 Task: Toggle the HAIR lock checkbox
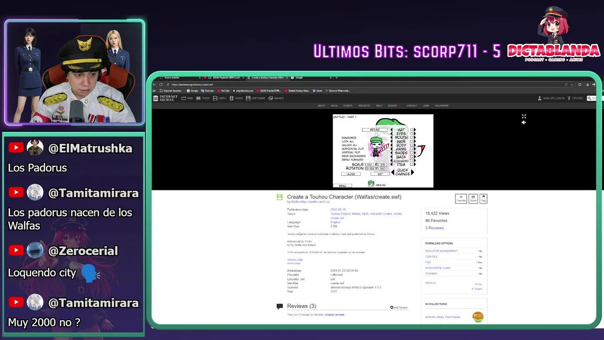[411, 141]
